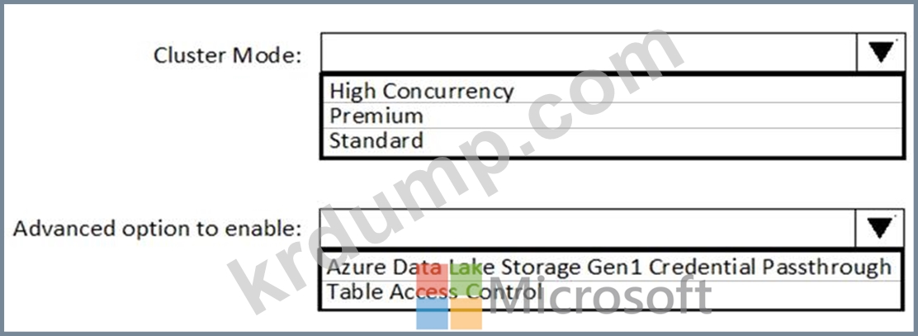Viewport: 918px width, 336px height.
Task: Open the Cluster Mode dropdown arrow
Action: [x=881, y=54]
